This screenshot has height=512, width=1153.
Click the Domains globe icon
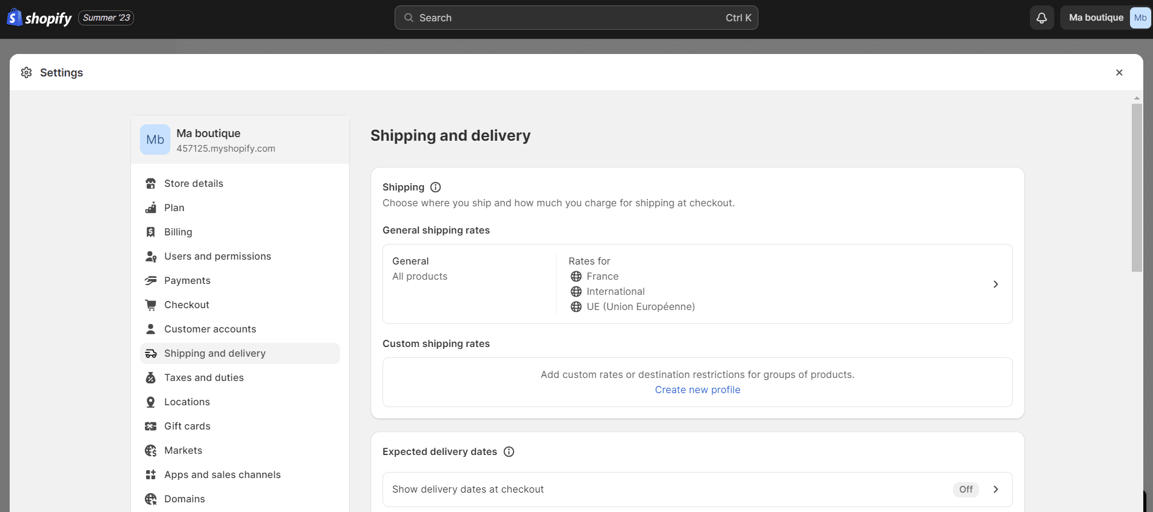tap(151, 499)
